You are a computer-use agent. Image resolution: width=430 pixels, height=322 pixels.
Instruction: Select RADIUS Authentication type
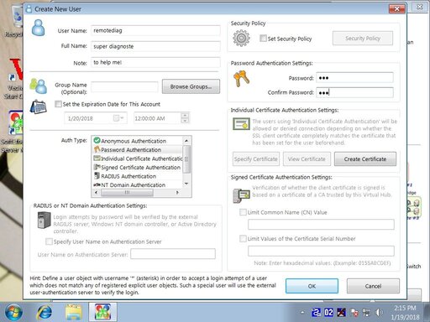coord(128,176)
